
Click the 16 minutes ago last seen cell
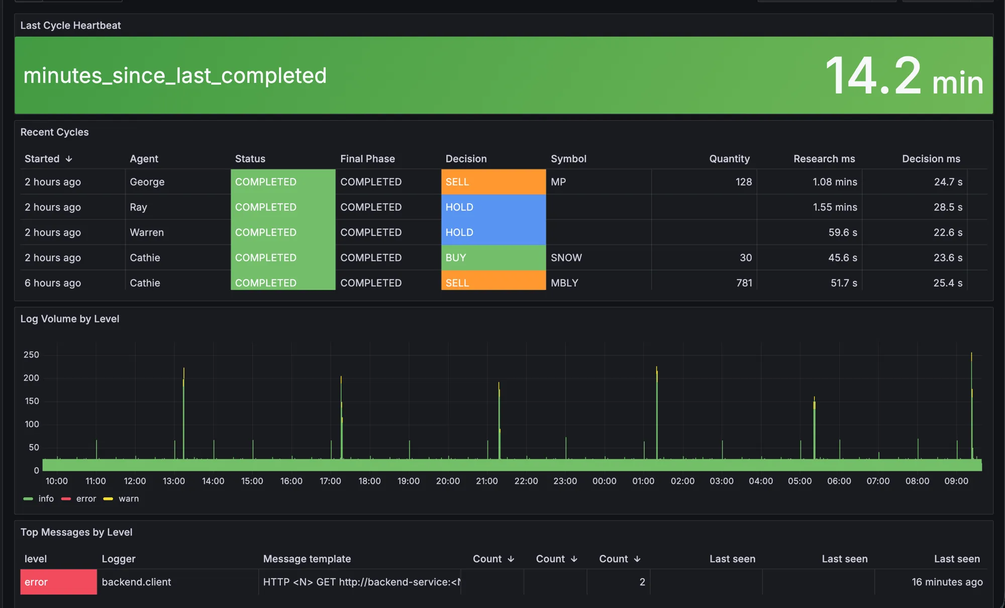click(931, 582)
